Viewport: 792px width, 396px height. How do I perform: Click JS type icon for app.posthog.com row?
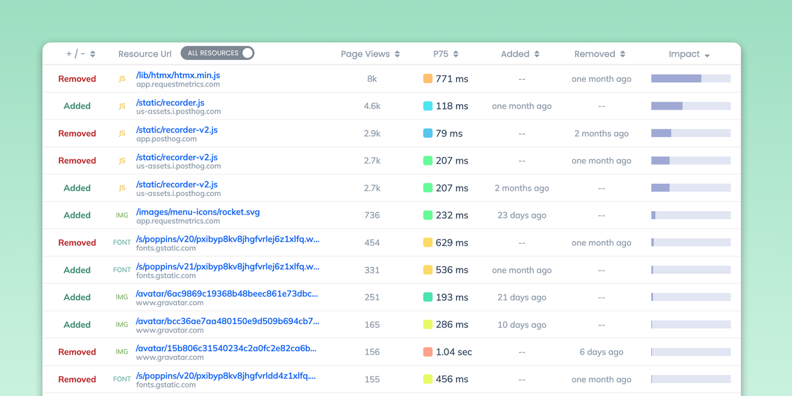click(122, 133)
